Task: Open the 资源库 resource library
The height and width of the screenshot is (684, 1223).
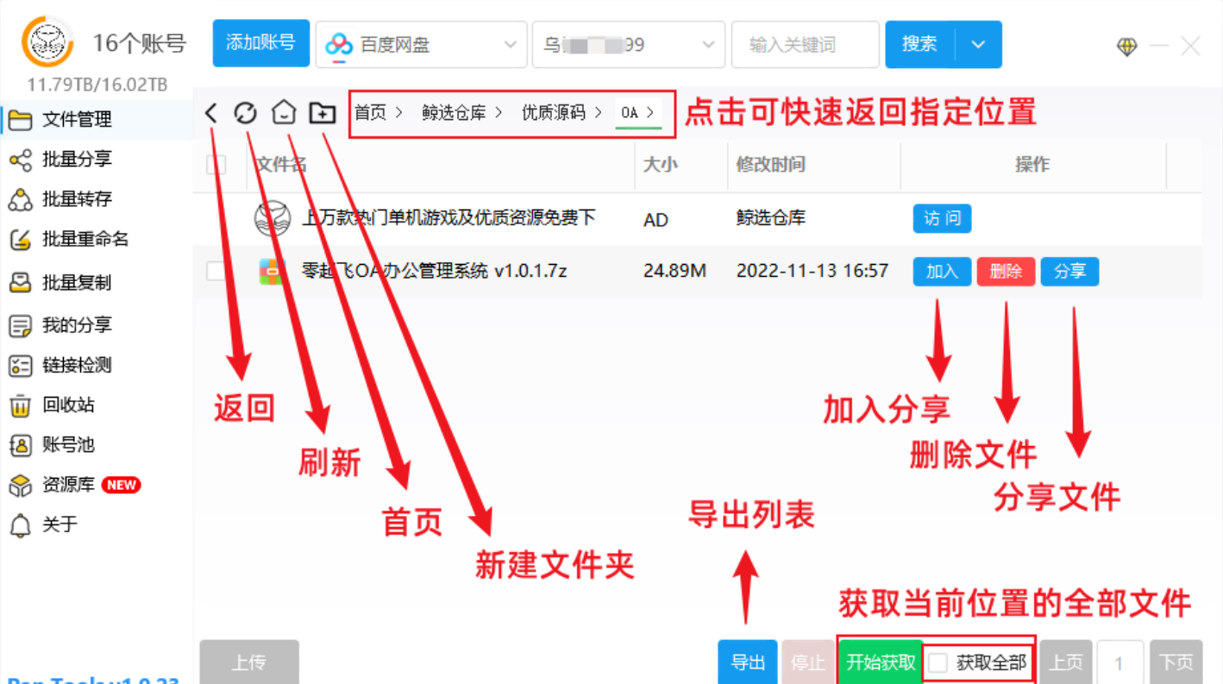Action: point(69,485)
